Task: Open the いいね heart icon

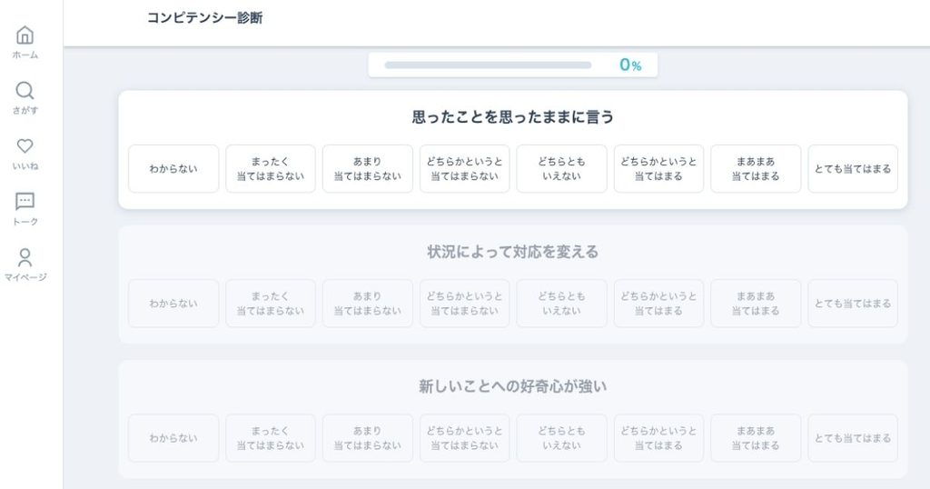Action: tap(25, 146)
